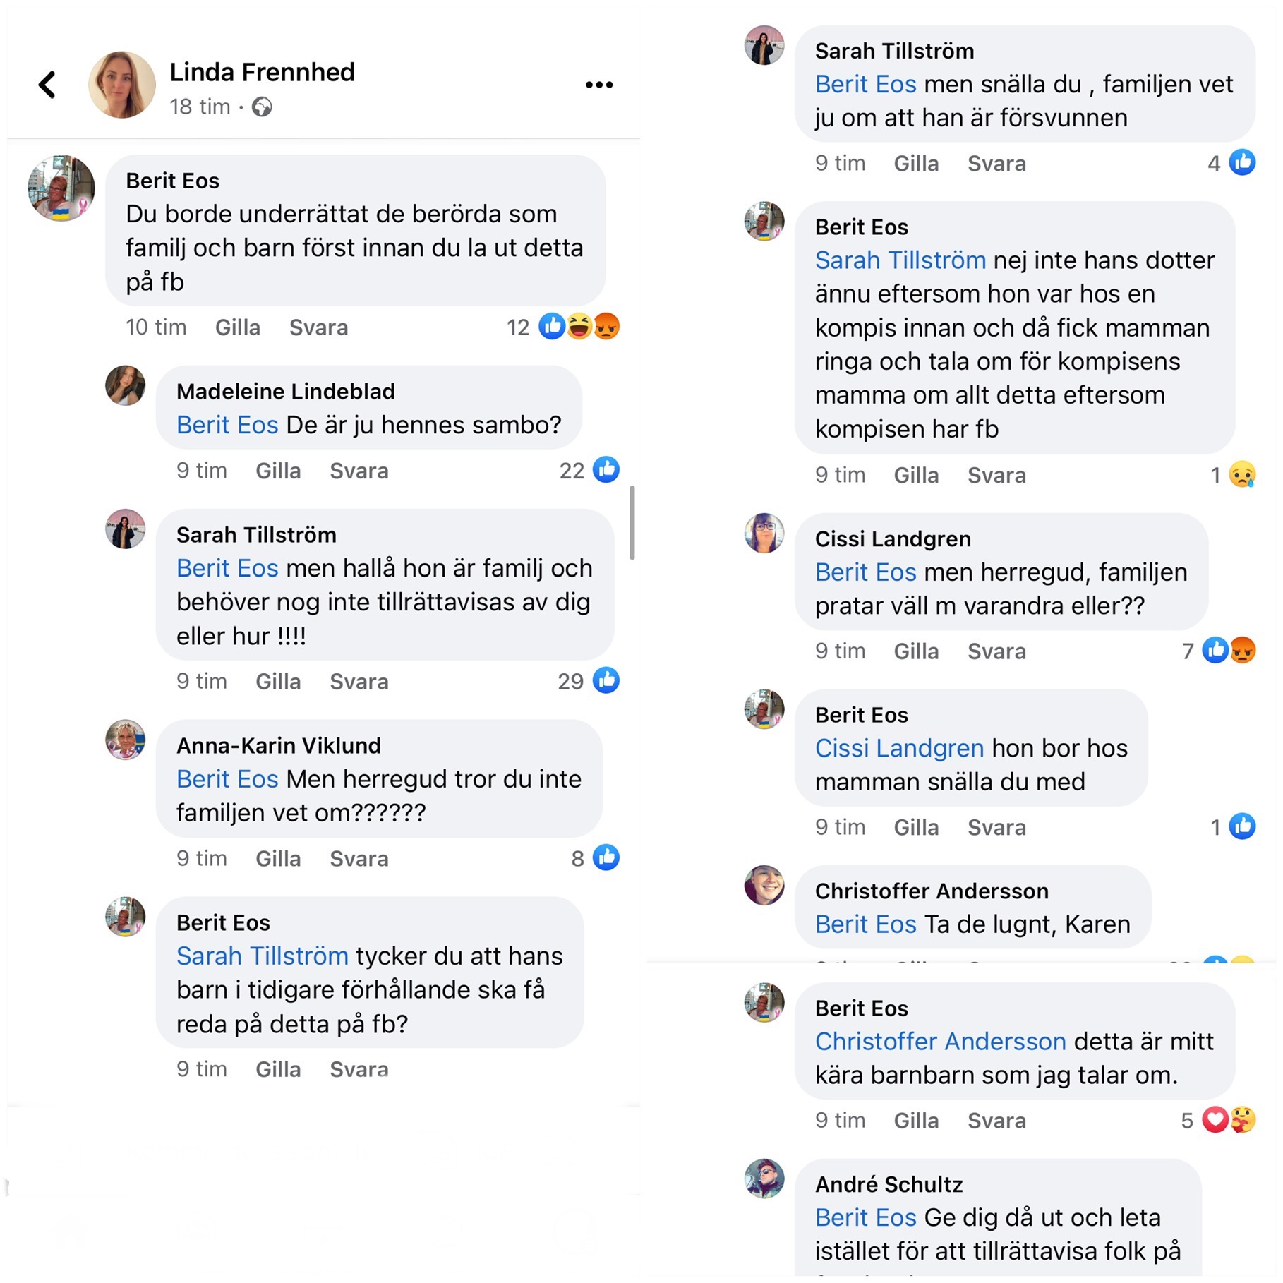
Task: Click the sad reaction on Berit's daughter comment
Action: coord(1242,475)
